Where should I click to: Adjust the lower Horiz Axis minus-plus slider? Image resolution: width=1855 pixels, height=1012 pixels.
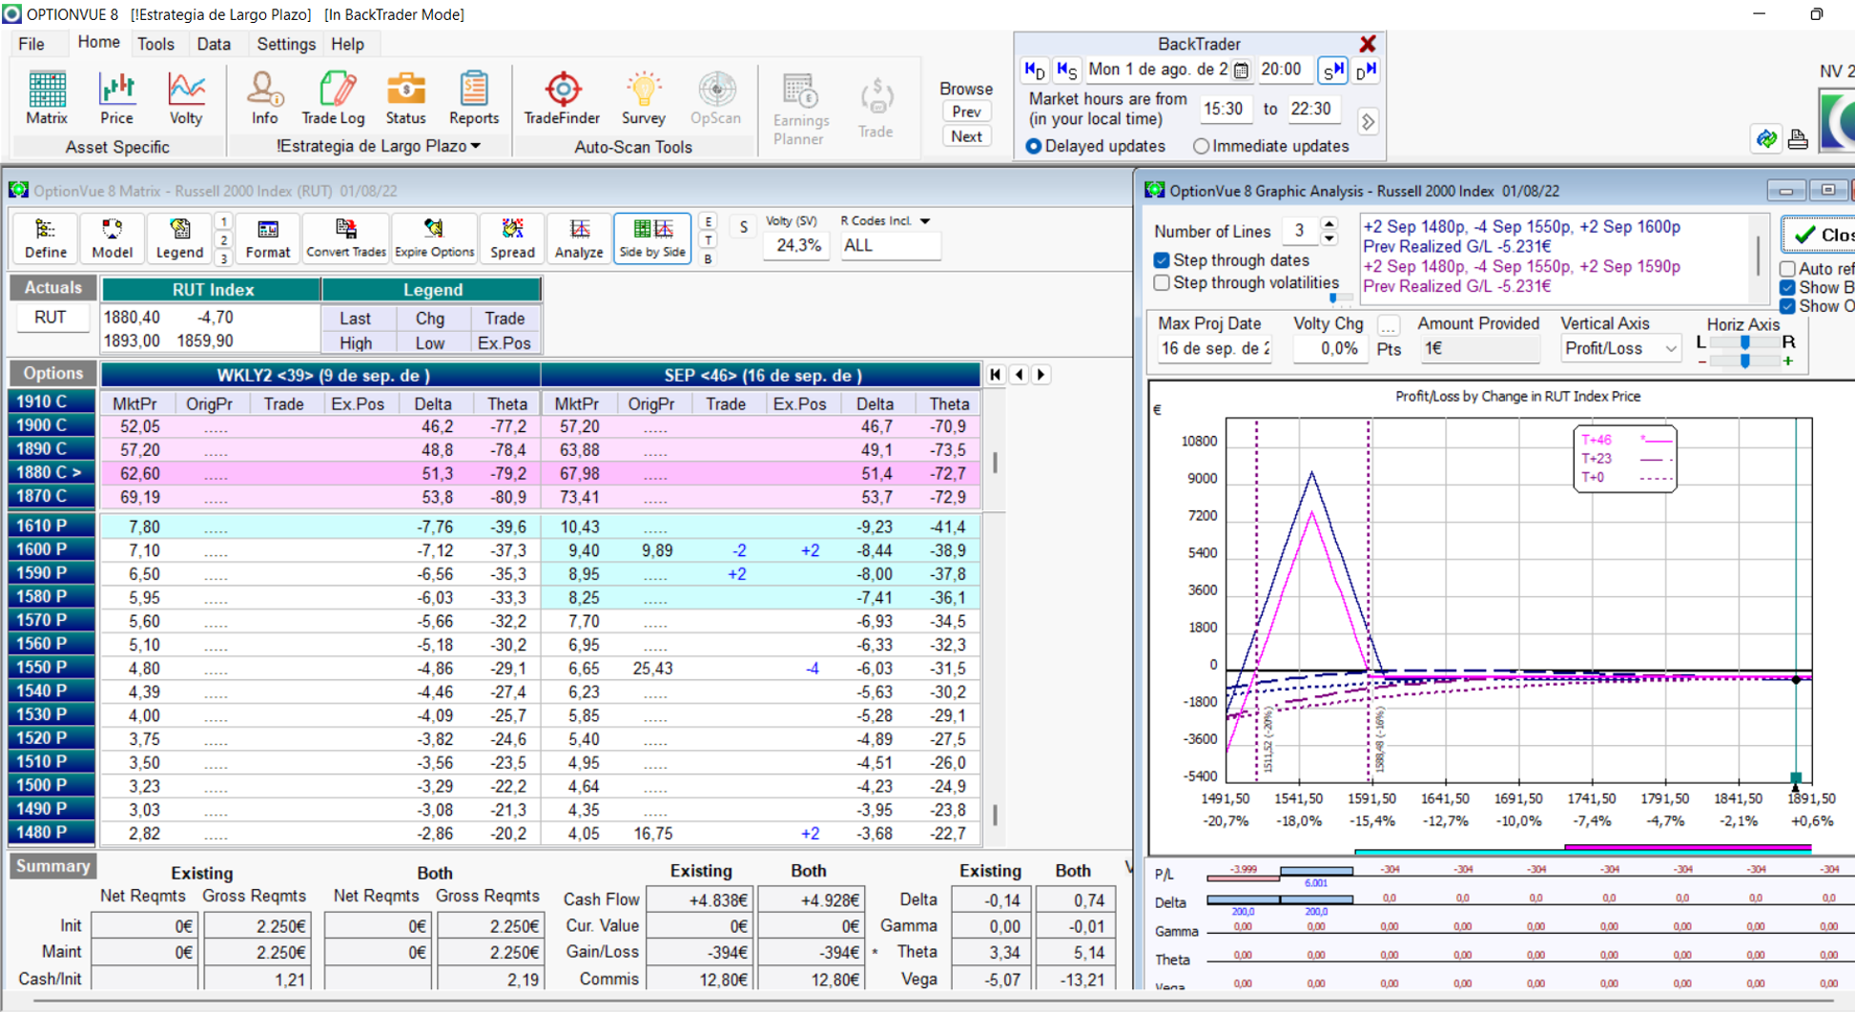click(1744, 361)
